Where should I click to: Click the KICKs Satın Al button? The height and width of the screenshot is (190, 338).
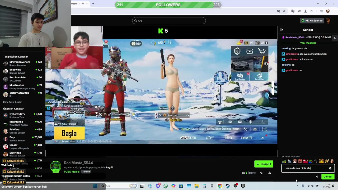[312, 21]
